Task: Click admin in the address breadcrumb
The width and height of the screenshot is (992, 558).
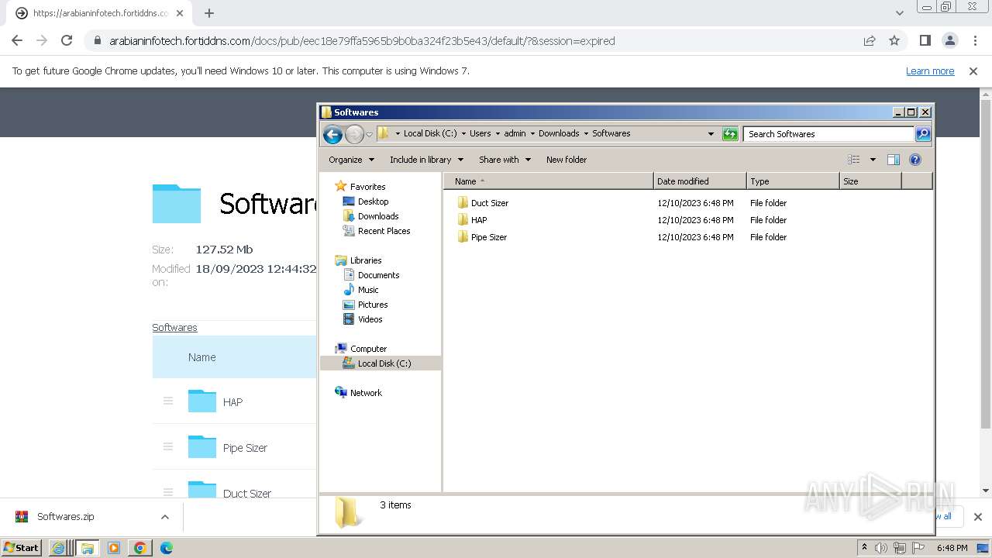Action: click(x=515, y=133)
